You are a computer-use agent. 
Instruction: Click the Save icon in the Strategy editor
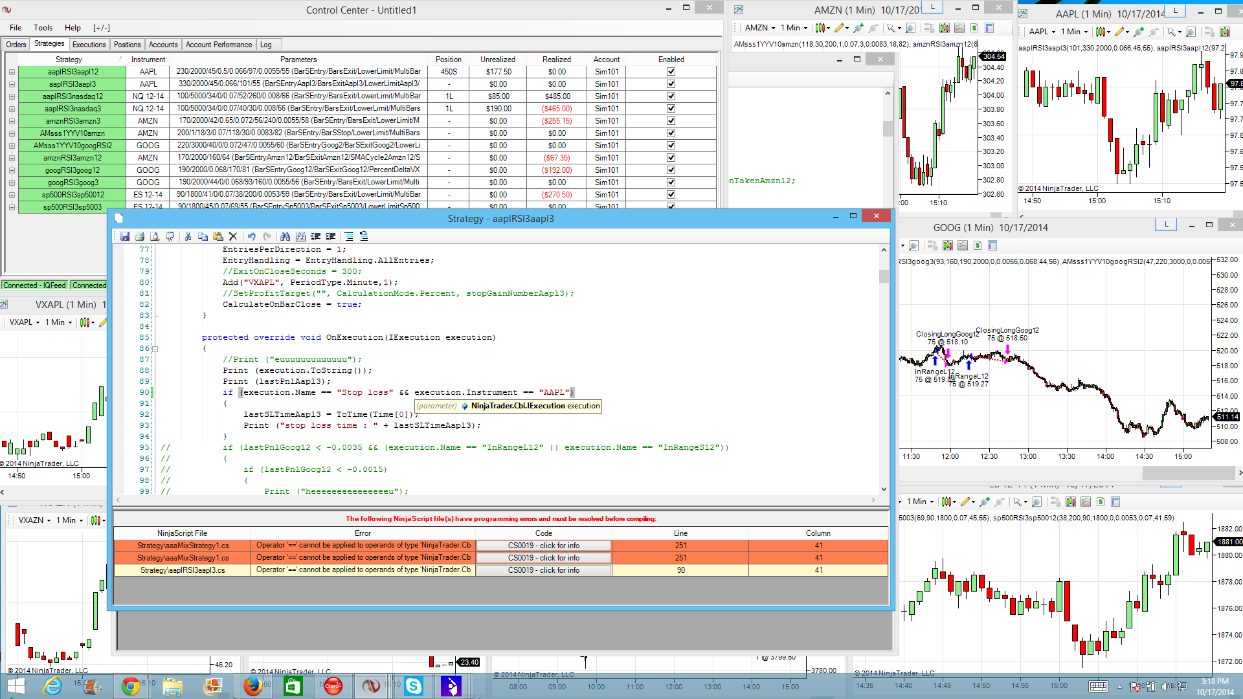point(125,237)
